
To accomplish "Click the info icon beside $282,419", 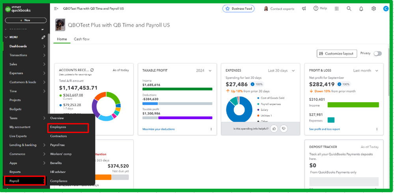I will (339, 84).
